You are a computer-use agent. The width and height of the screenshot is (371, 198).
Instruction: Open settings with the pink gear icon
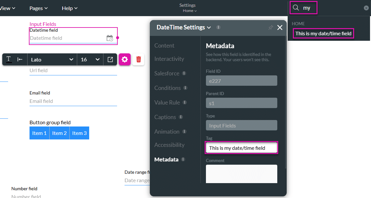pyautogui.click(x=125, y=60)
